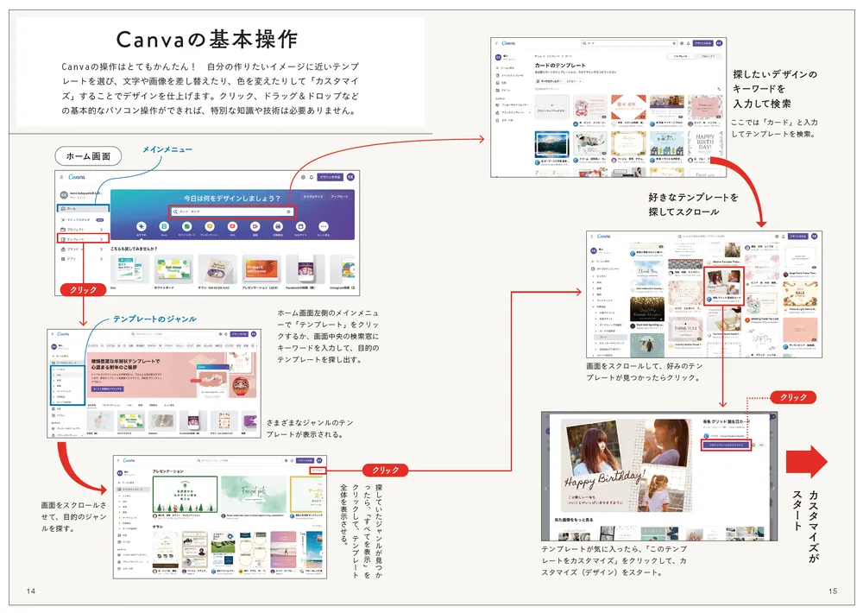
Task: Select the SNS design type icon
Action: click(x=232, y=227)
